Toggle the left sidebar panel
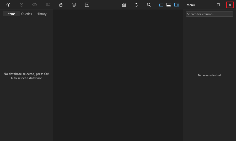This screenshot has height=141, width=236. (161, 5)
